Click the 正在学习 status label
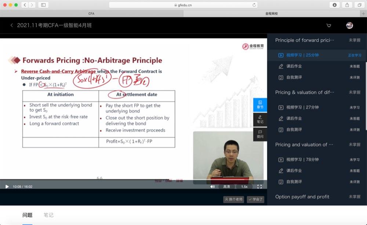The image size is (367, 225). [355, 55]
